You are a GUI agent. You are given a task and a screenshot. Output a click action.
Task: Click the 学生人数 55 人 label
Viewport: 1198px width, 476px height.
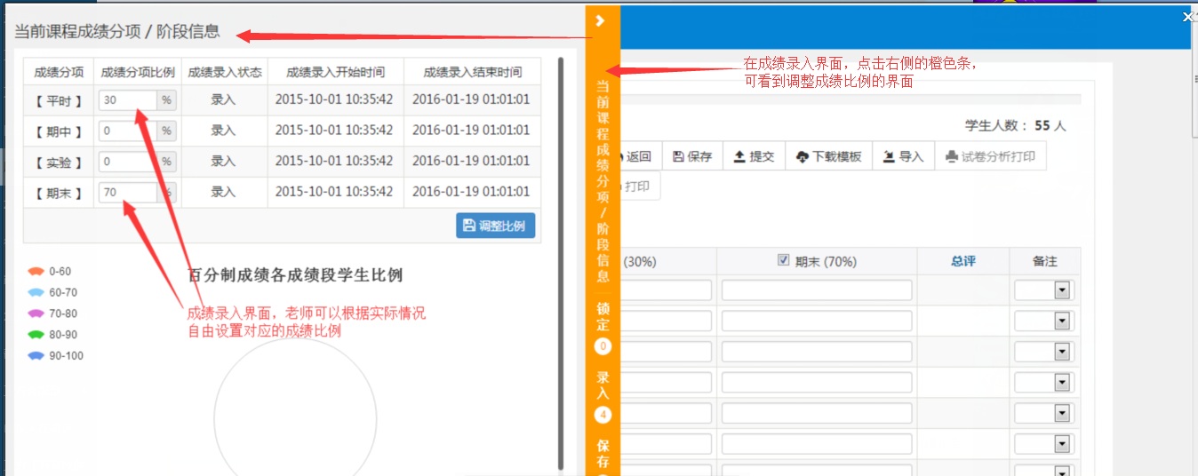point(1016,126)
